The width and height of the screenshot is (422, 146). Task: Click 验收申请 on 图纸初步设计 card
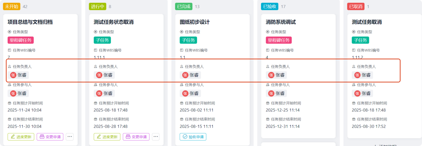[193, 137]
